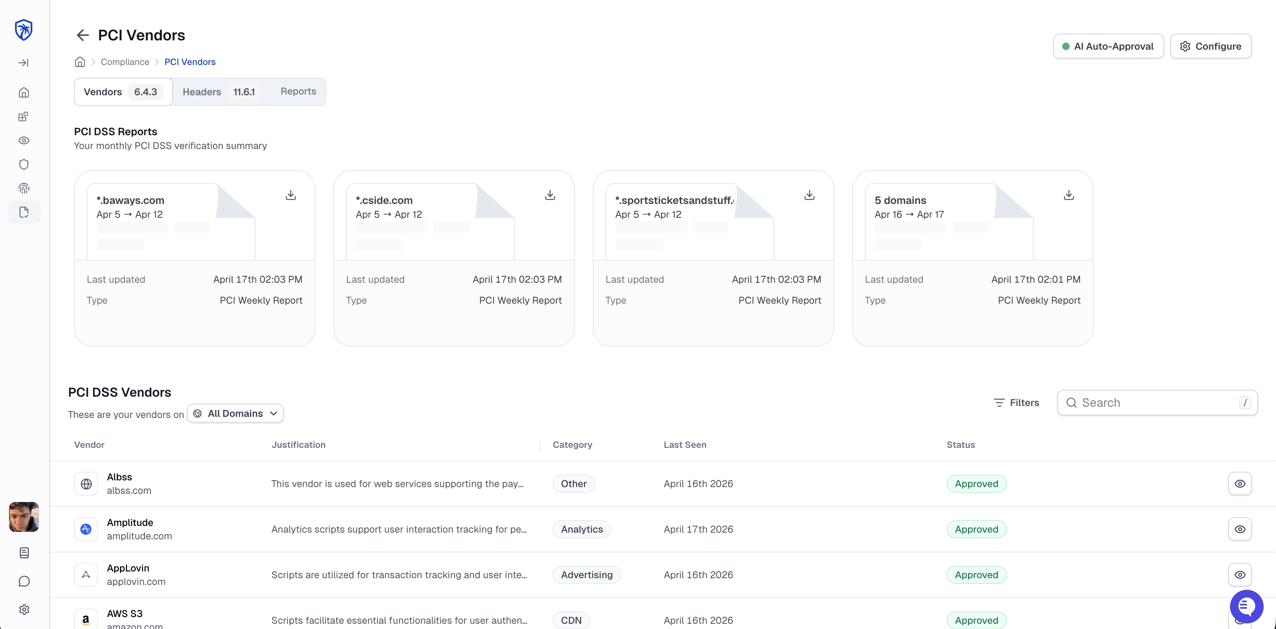
Task: Sort by the Justification column header
Action: (298, 445)
